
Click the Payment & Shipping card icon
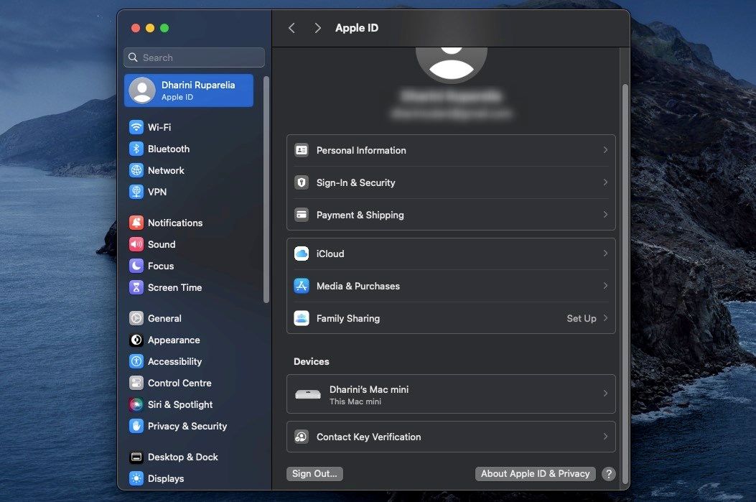click(x=302, y=215)
